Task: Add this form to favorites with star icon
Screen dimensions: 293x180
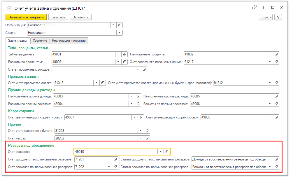Action: 9,8
